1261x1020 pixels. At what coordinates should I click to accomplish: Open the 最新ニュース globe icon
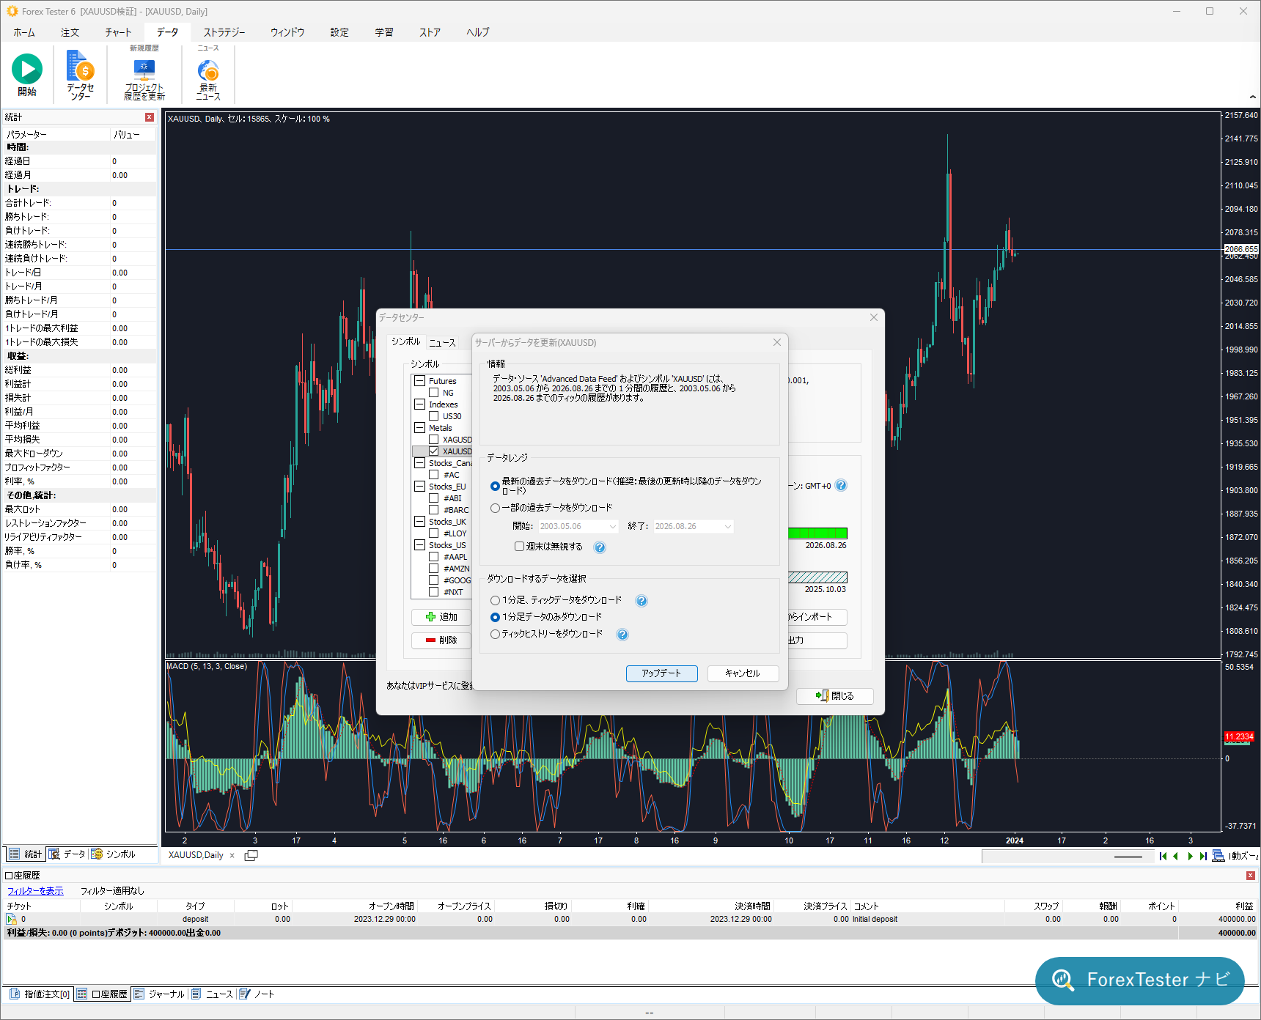[x=208, y=70]
